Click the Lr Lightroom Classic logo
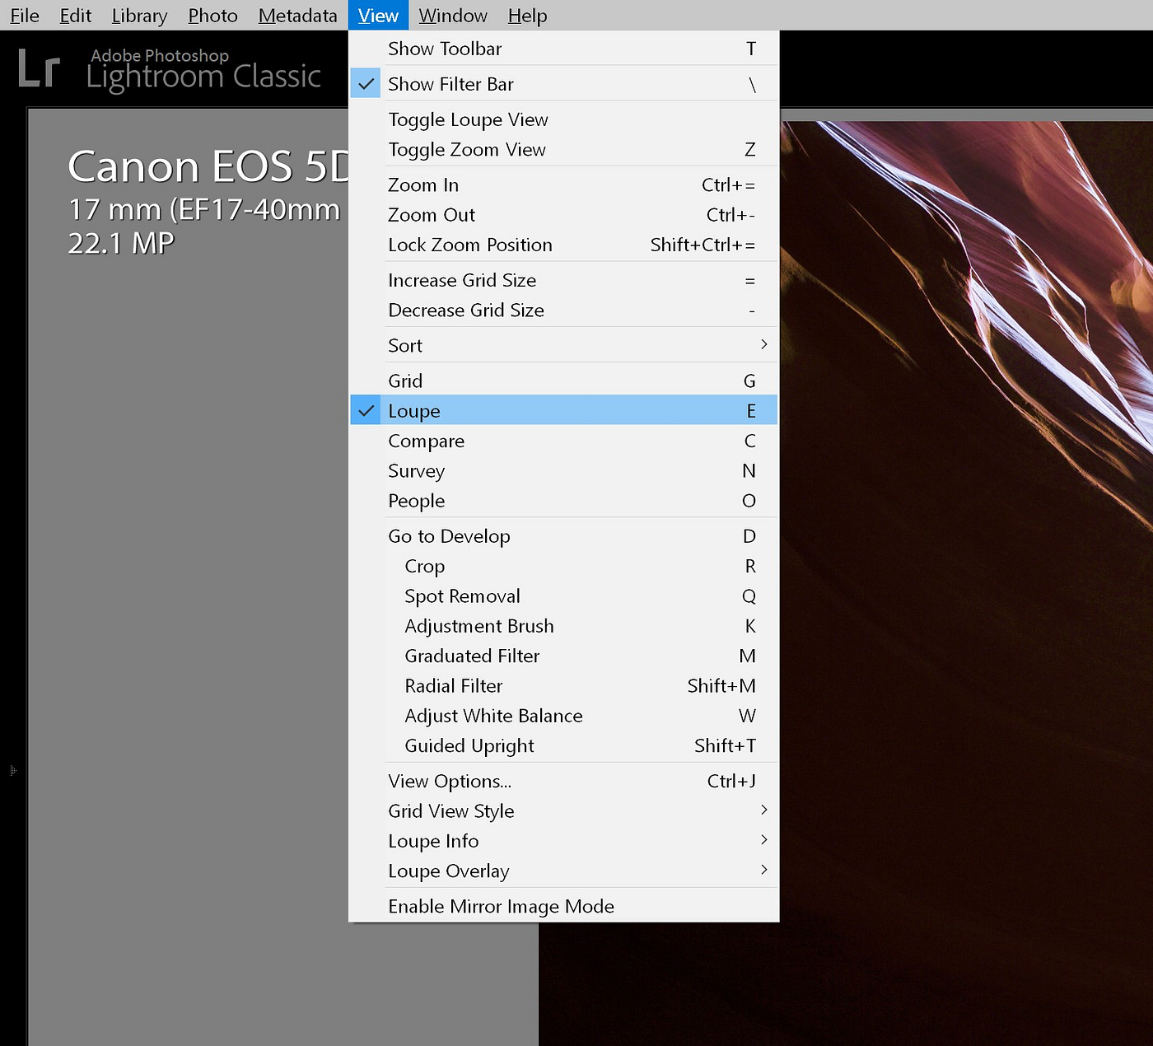 170,69
